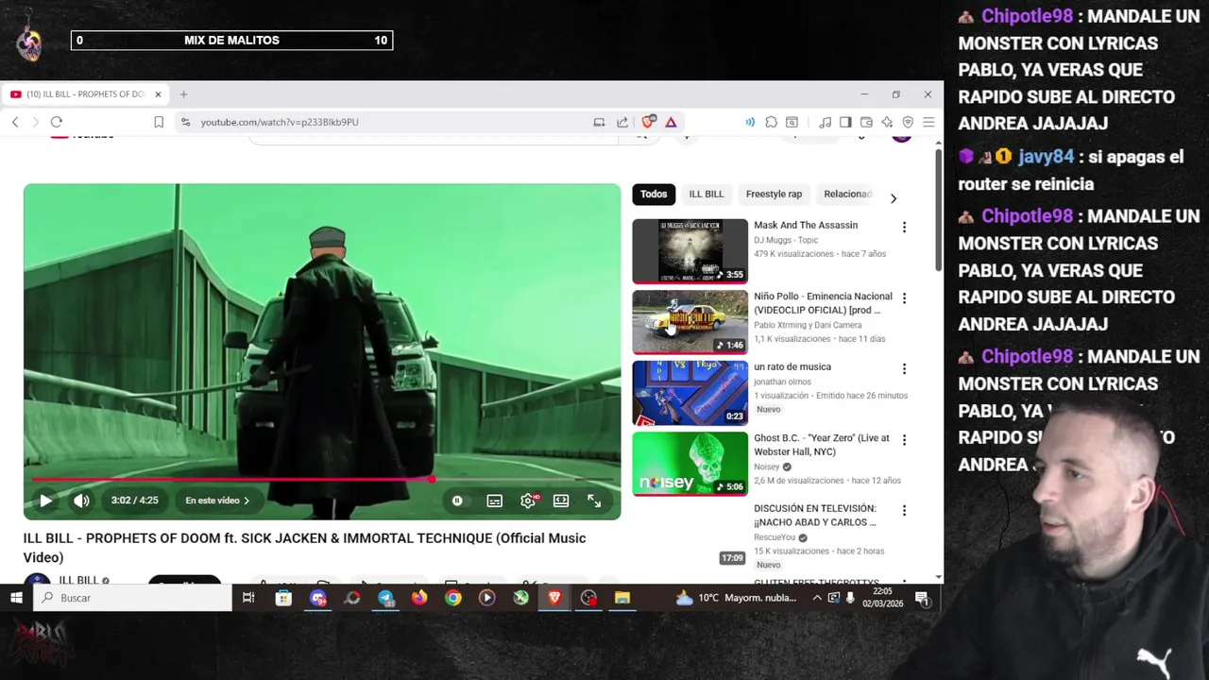Viewport: 1209px width, 680px height.
Task: Open the 'Pablo Xtrming y Dani Camera' channel
Action: (x=808, y=325)
